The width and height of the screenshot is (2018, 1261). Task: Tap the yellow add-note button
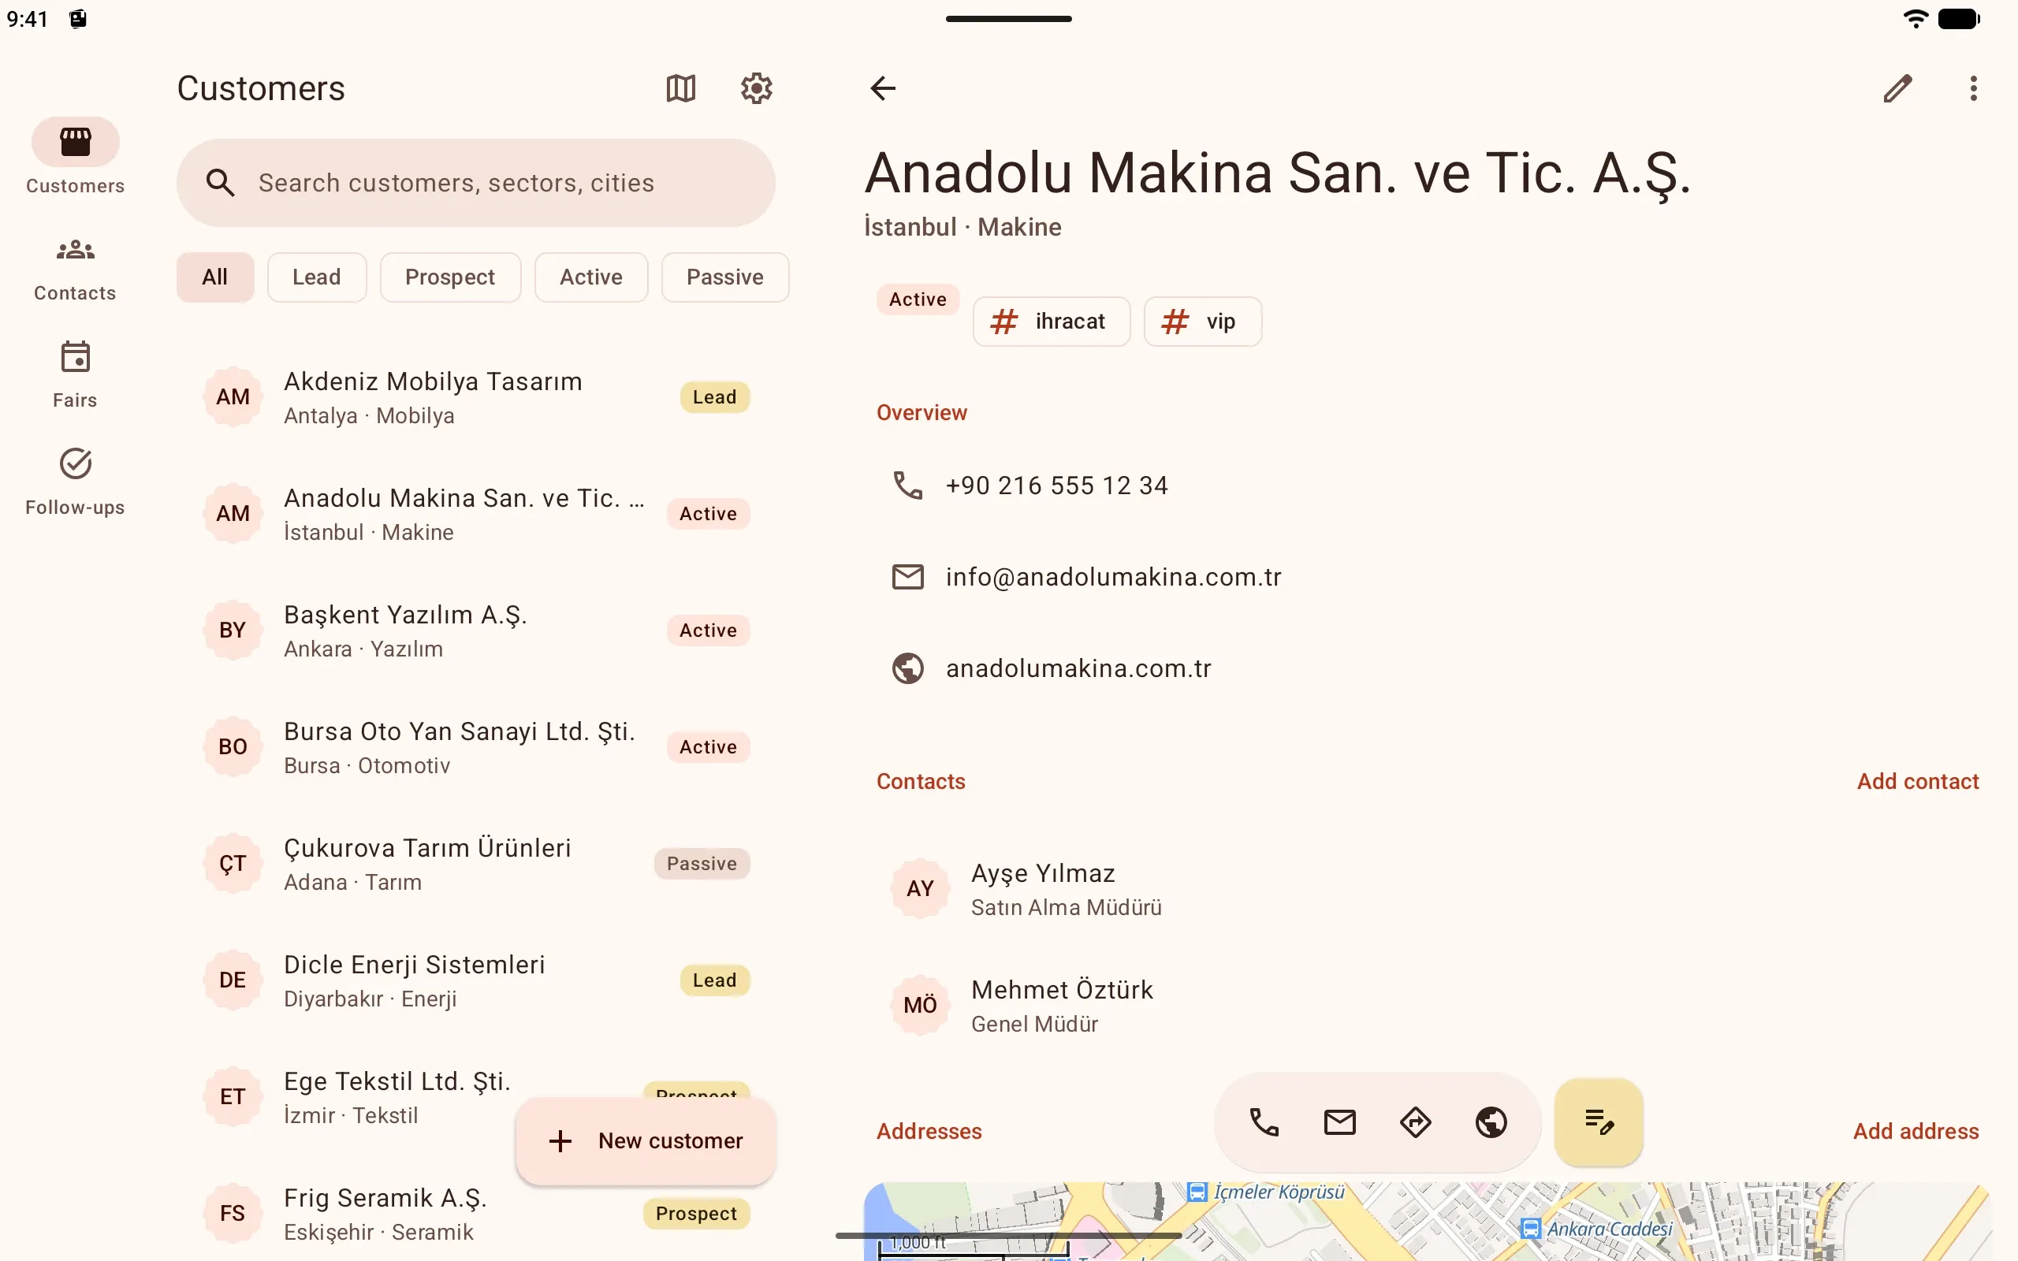pos(1599,1122)
